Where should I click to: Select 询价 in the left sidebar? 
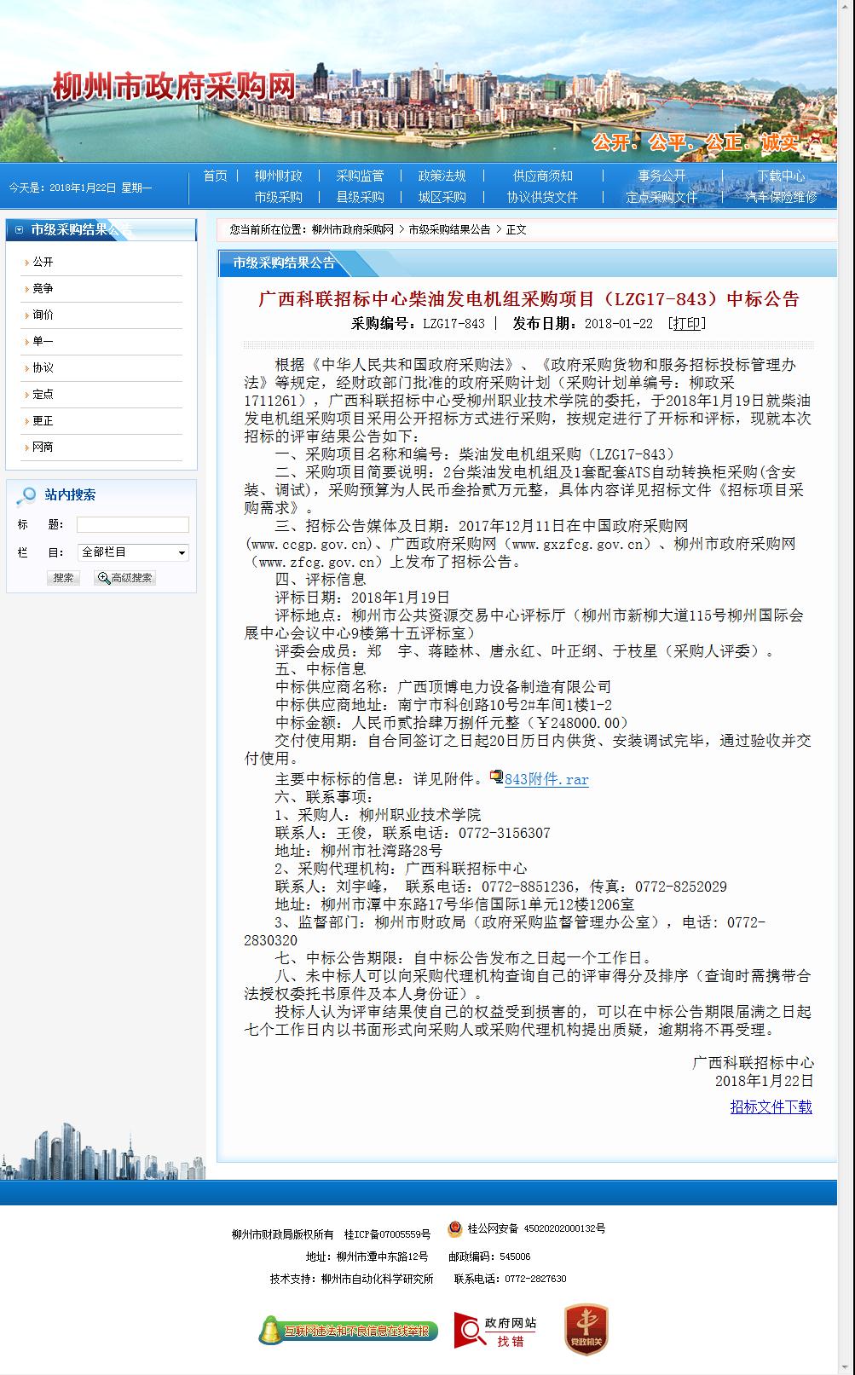[x=43, y=315]
